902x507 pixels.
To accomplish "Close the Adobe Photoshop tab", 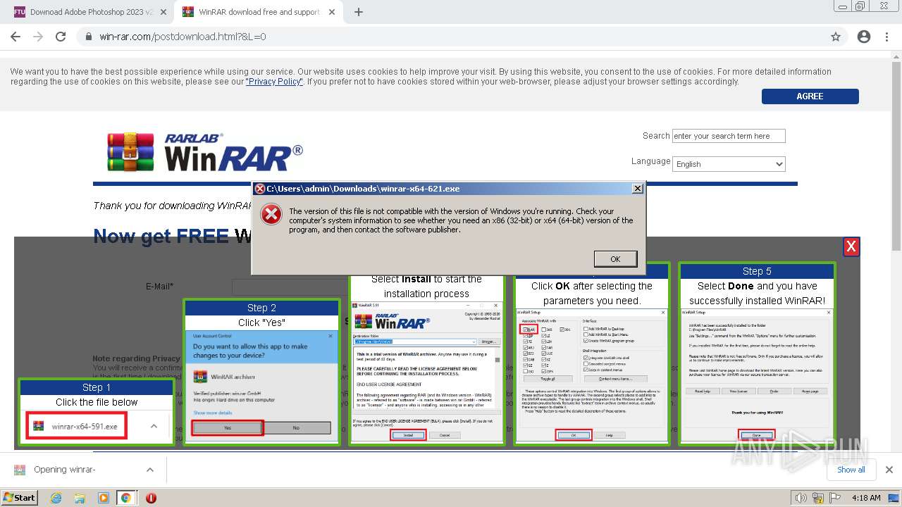I will 163,12.
